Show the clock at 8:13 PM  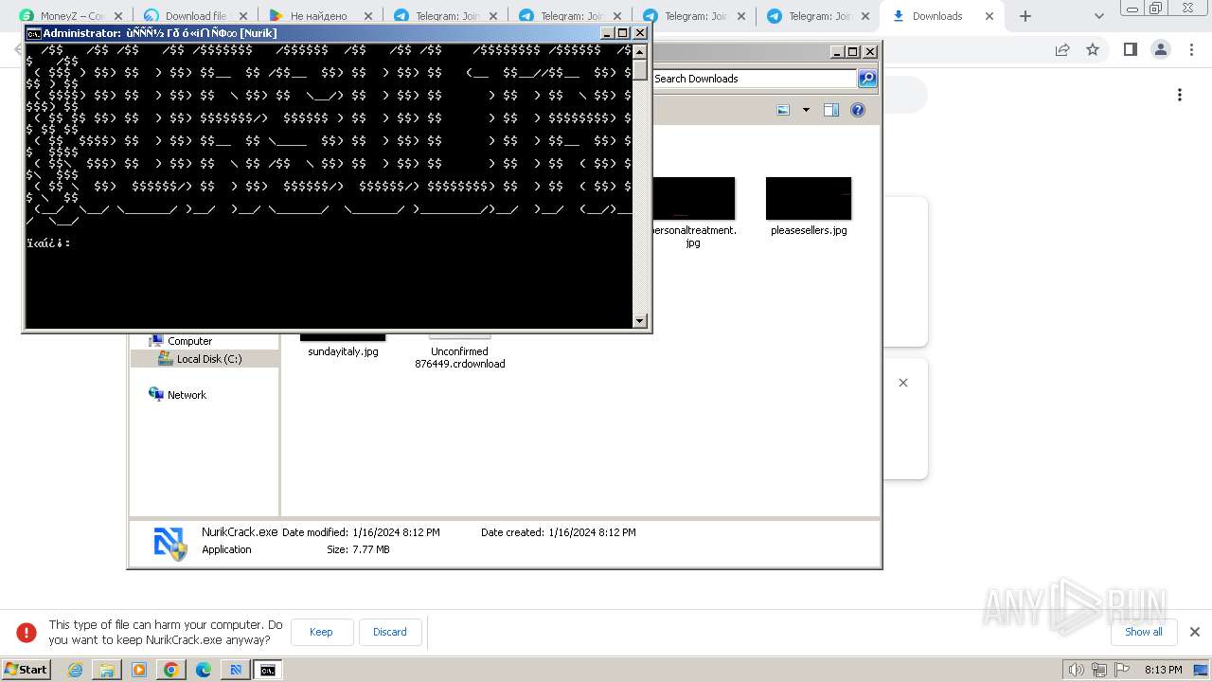coord(1163,670)
